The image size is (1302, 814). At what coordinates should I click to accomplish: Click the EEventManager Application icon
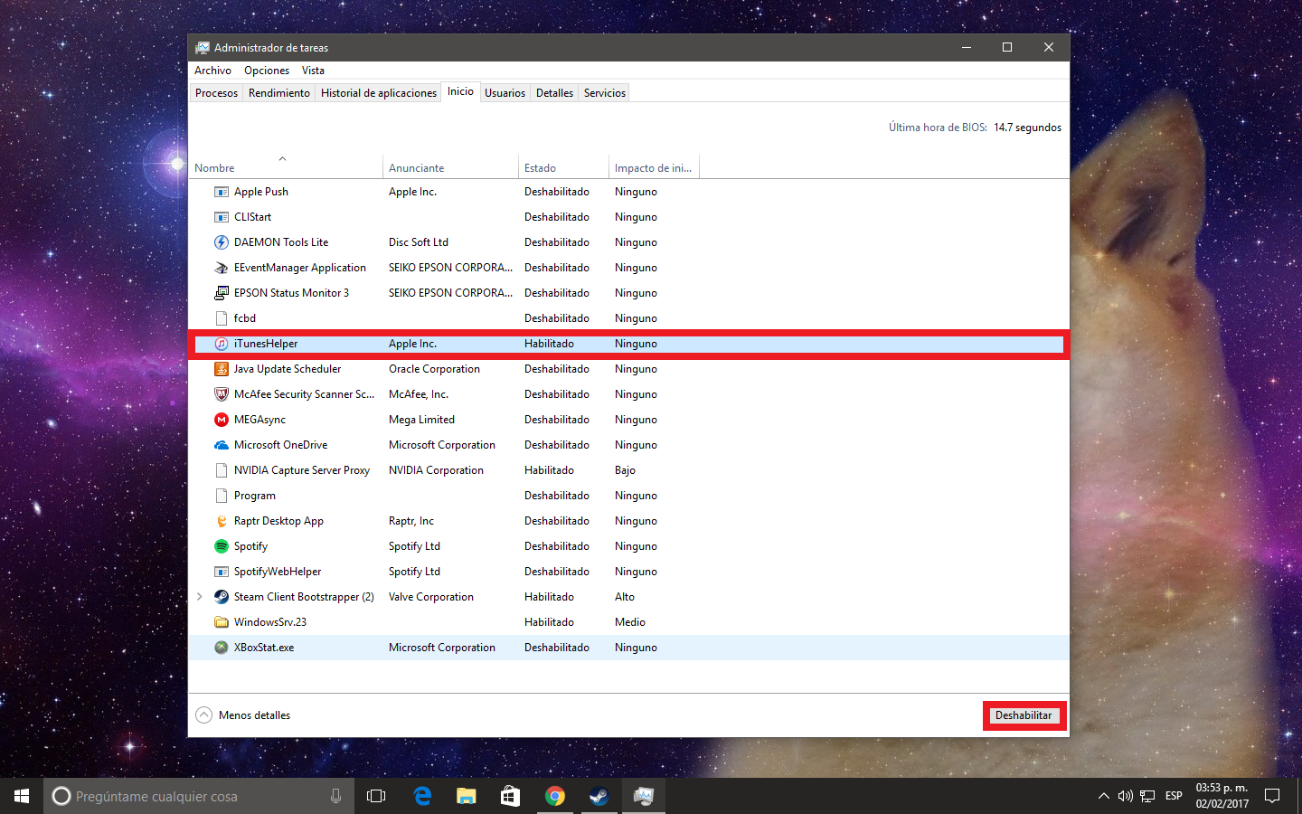[x=222, y=268]
